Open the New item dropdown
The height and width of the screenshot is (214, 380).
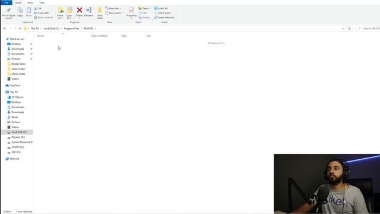113,8
